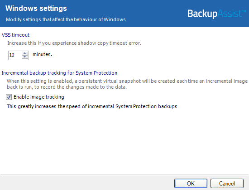
Task: Click the Enable image tracking label text
Action: 39,97
